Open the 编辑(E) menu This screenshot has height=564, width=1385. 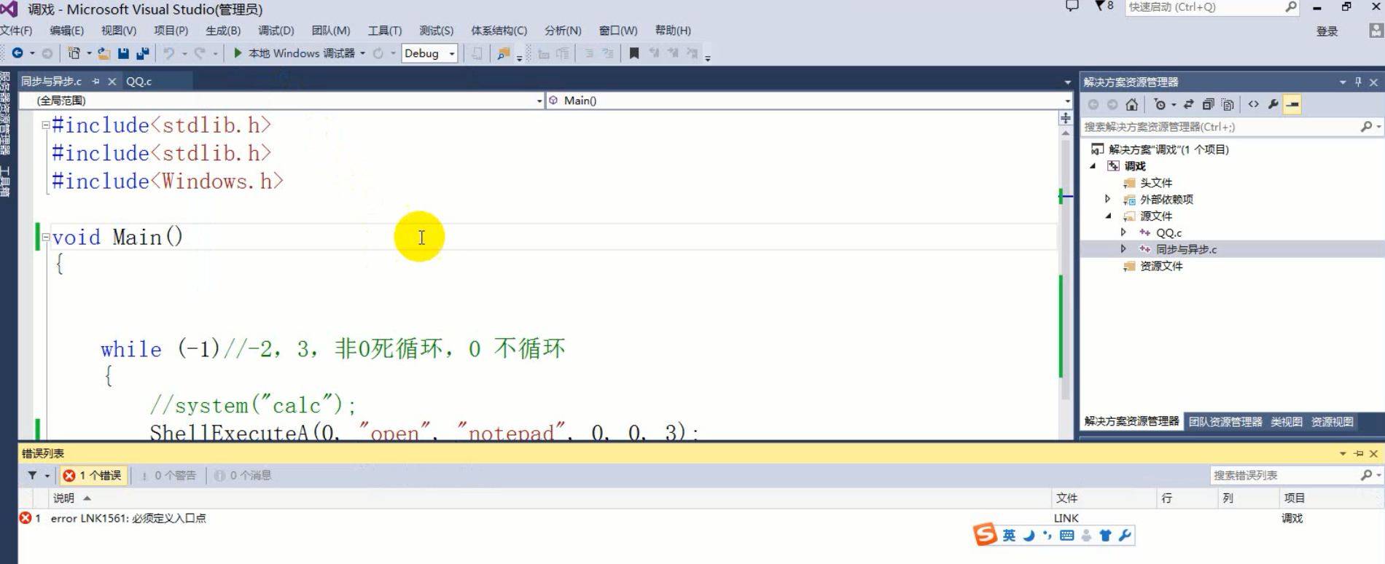(x=66, y=31)
